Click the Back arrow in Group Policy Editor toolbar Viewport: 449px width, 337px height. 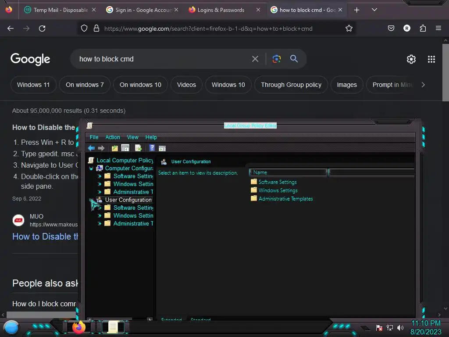tap(91, 148)
